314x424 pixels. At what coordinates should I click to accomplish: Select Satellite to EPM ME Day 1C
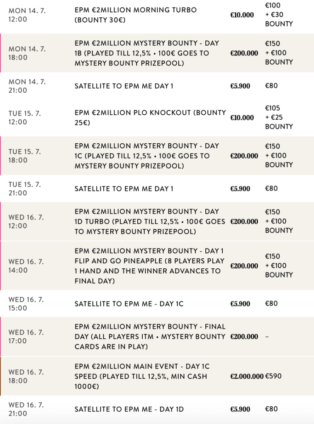(x=129, y=304)
